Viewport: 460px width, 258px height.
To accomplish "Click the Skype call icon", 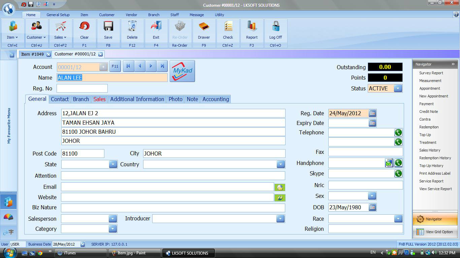I will [398, 173].
